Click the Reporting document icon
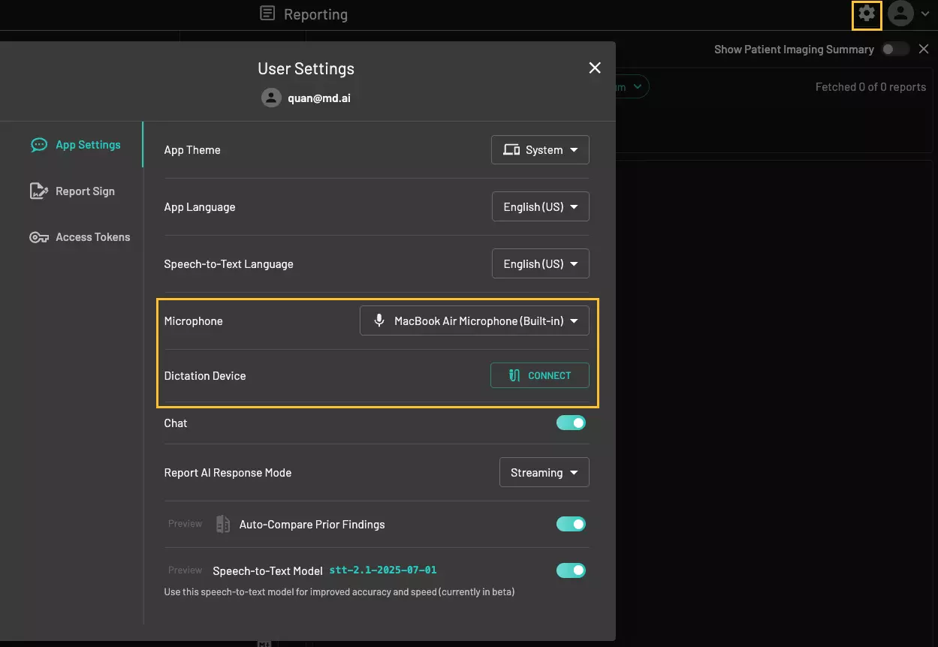This screenshot has width=938, height=647. point(267,14)
